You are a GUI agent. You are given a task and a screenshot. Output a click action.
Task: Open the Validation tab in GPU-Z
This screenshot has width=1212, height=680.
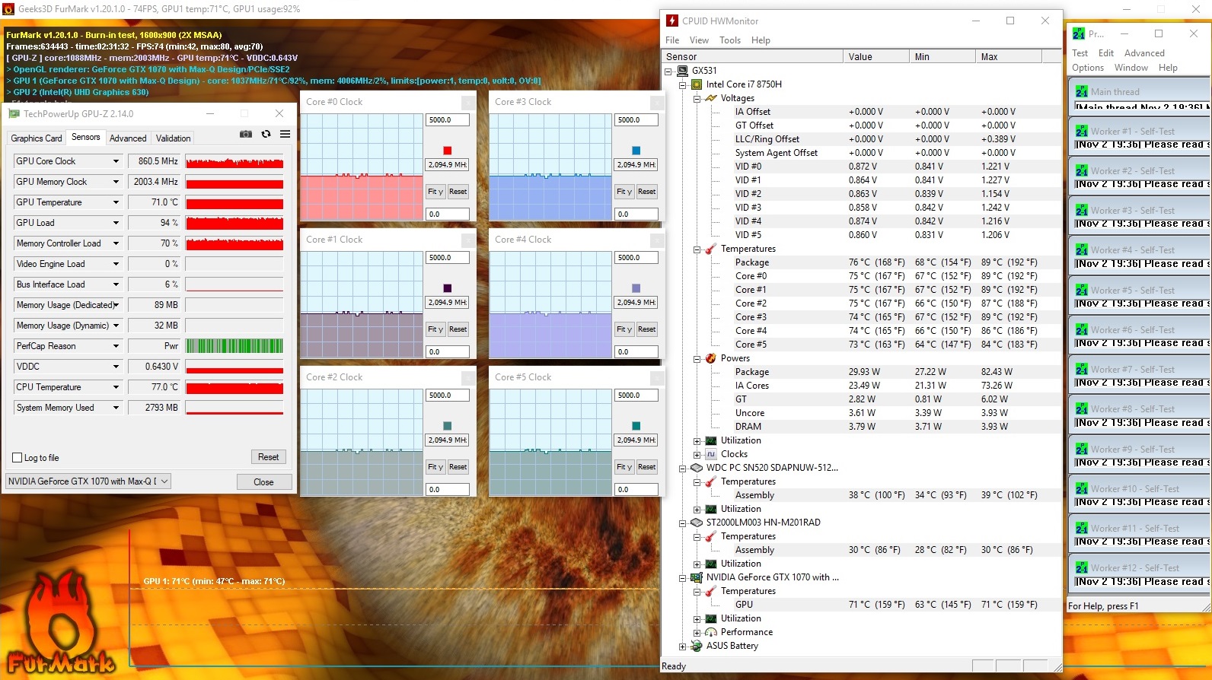tap(174, 138)
